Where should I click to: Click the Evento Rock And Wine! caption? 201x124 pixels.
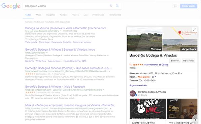143,123
